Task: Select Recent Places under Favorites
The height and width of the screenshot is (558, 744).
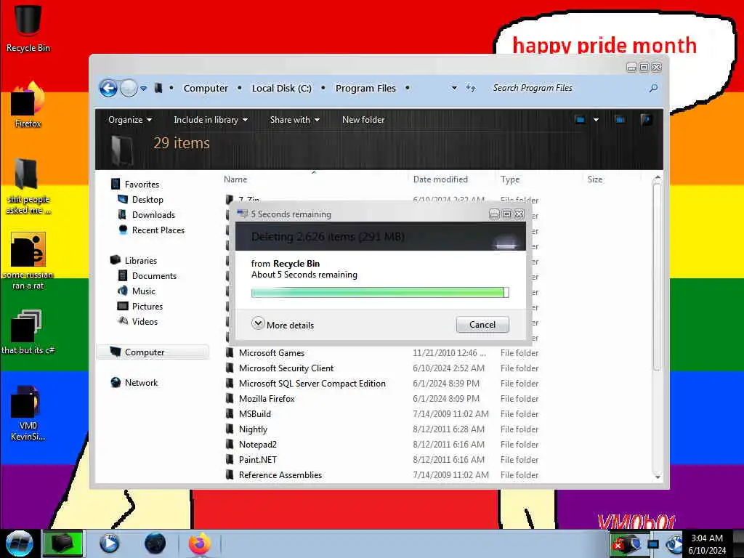Action: pos(158,230)
